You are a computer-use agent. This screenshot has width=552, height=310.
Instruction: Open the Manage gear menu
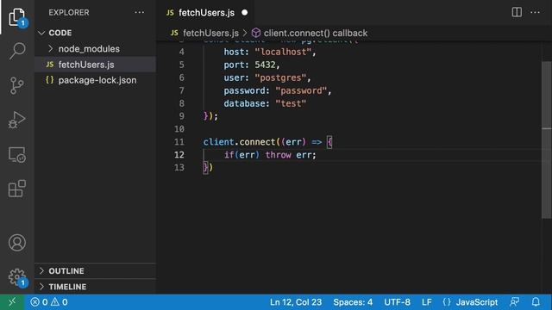17,277
